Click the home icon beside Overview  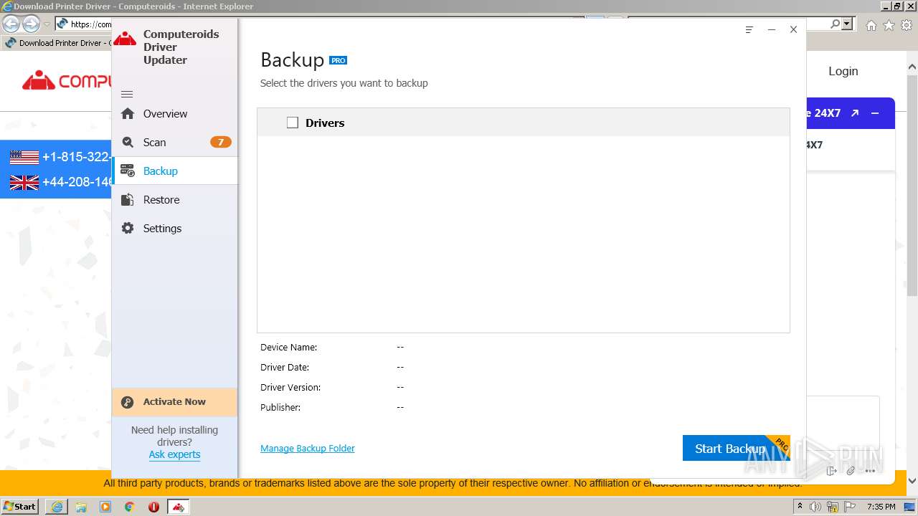(x=128, y=113)
